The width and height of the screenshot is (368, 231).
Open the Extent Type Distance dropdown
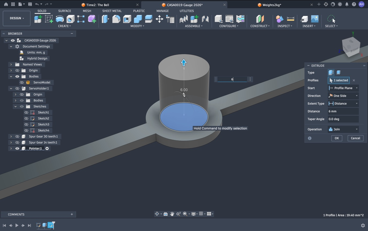pyautogui.click(x=343, y=103)
